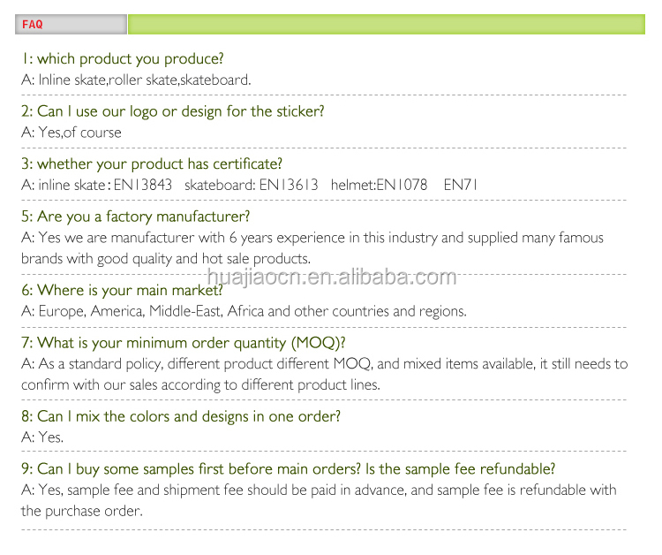This screenshot has width=662, height=555.
Task: Click the helmet EN1078 certificate text
Action: [379, 185]
